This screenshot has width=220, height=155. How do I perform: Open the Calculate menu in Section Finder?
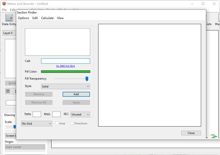(x=47, y=18)
